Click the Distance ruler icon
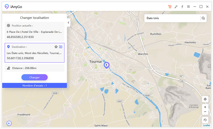 click(x=9, y=68)
